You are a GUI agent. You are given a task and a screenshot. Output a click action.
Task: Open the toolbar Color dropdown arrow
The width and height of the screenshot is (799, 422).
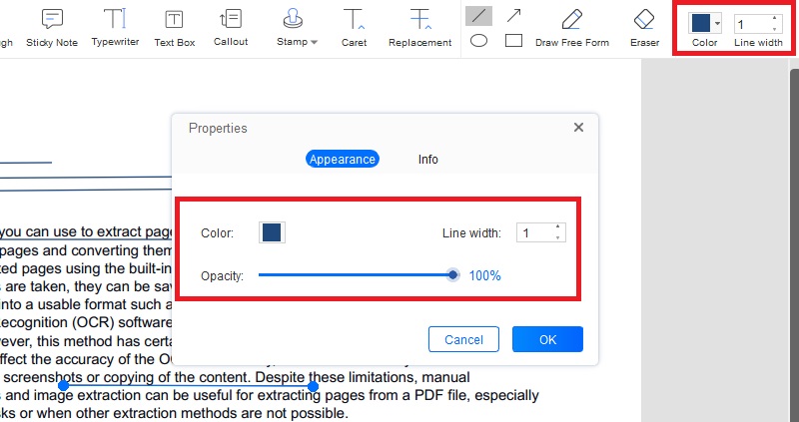pos(717,23)
